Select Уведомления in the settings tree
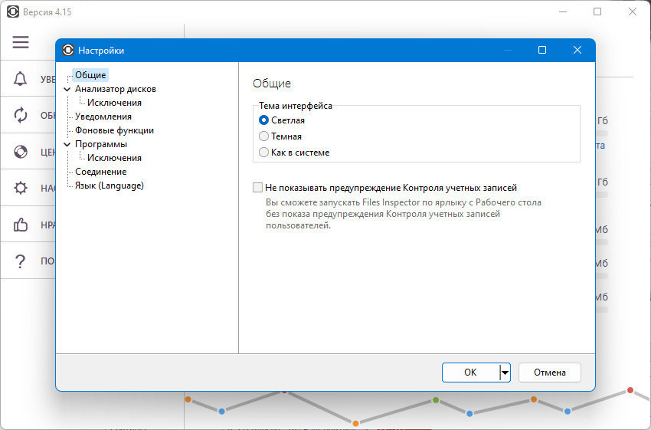651x430 pixels. click(103, 117)
